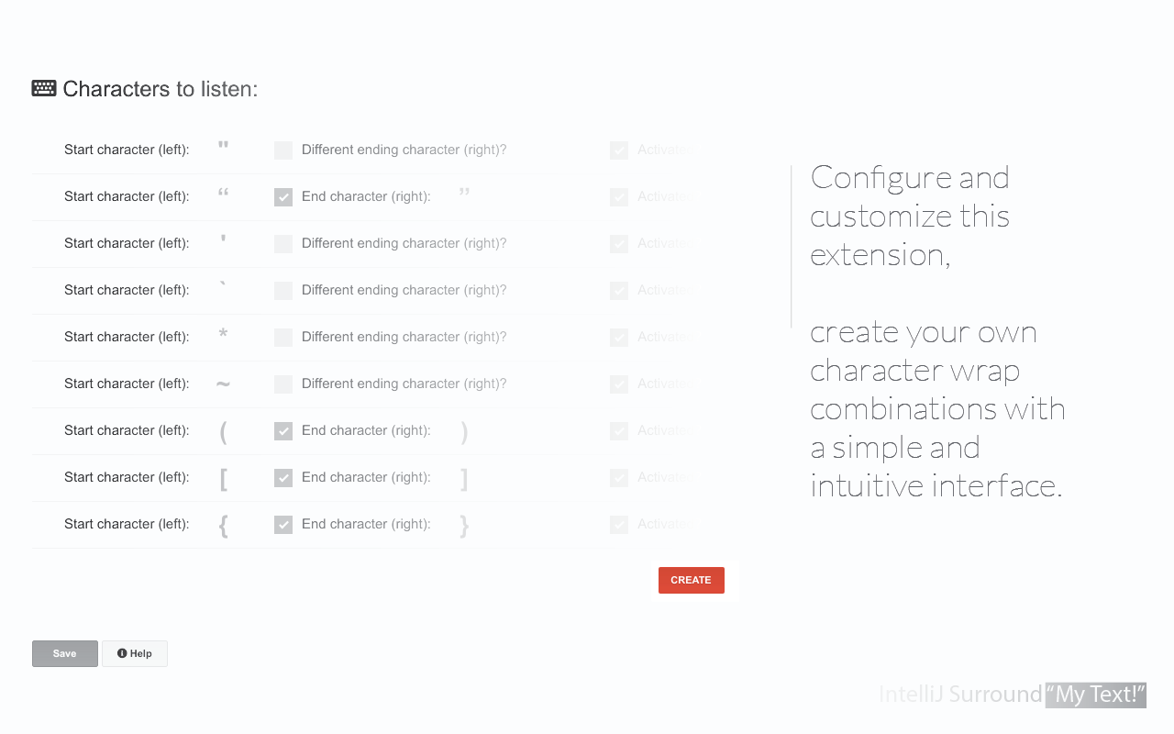Image resolution: width=1174 pixels, height=734 pixels.
Task: Check different ending character for backtick row
Action: point(283,291)
